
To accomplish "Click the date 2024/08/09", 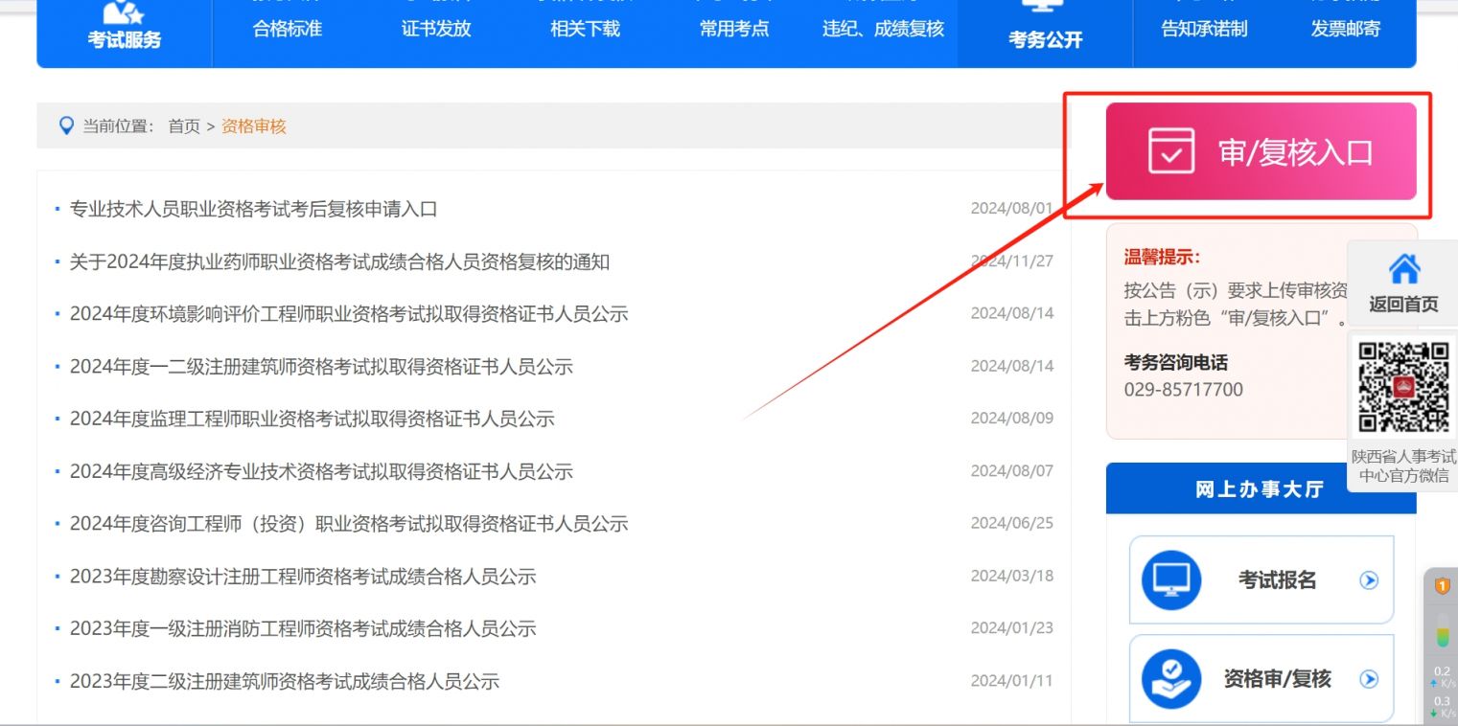I will point(1011,419).
